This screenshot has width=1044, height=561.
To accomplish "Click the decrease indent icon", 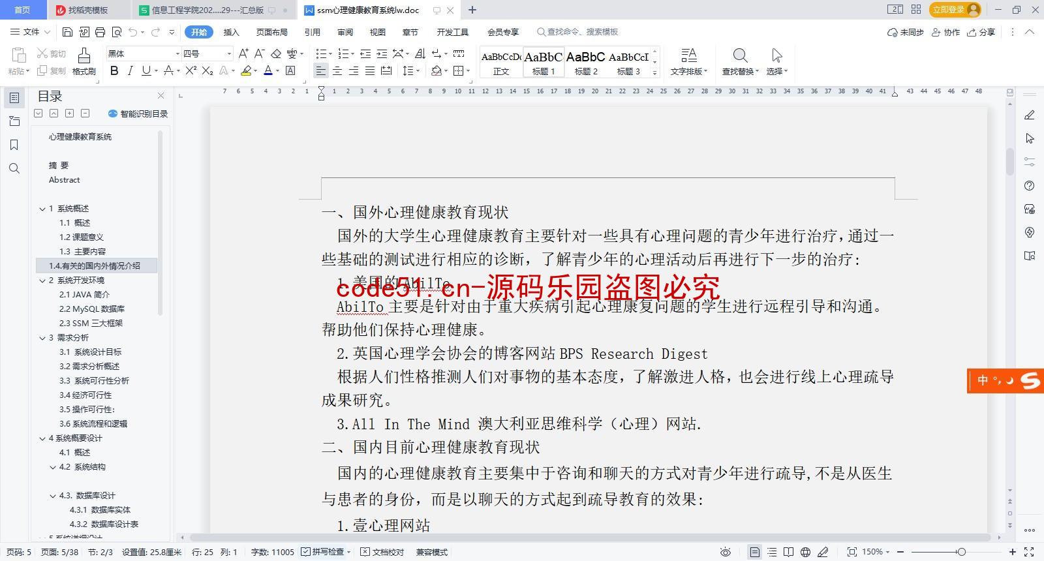I will [365, 53].
